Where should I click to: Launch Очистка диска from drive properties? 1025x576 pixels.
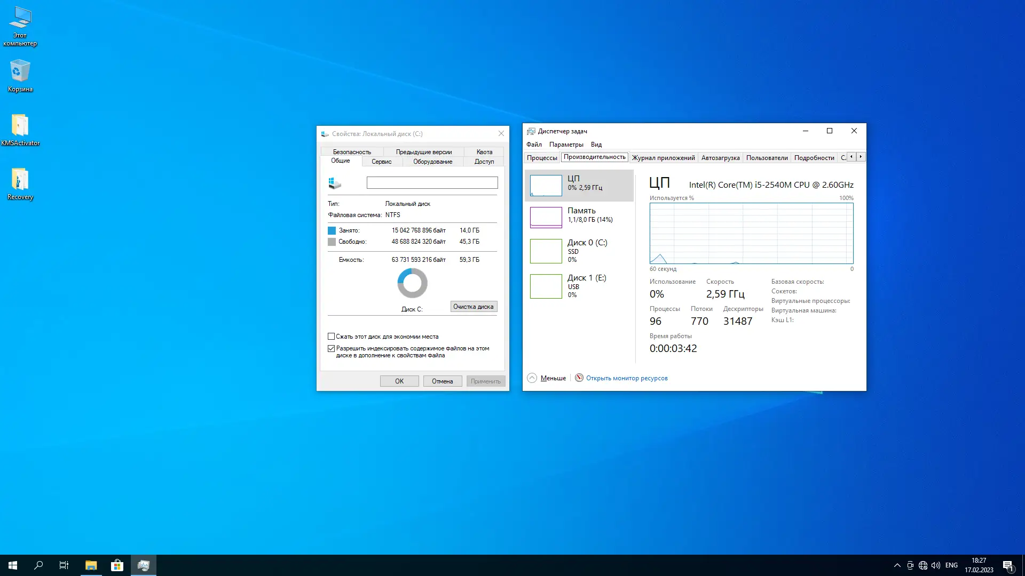pos(473,306)
